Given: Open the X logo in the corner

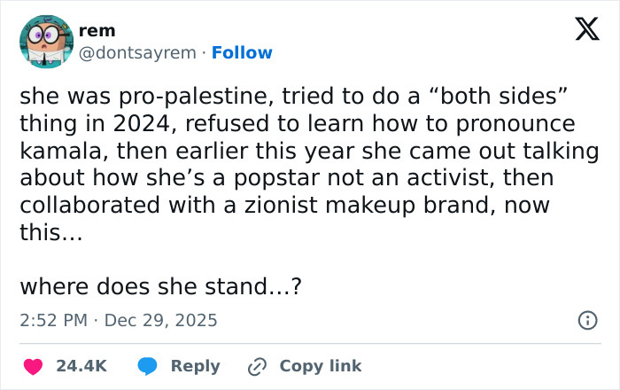Looking at the screenshot, I should point(581,32).
